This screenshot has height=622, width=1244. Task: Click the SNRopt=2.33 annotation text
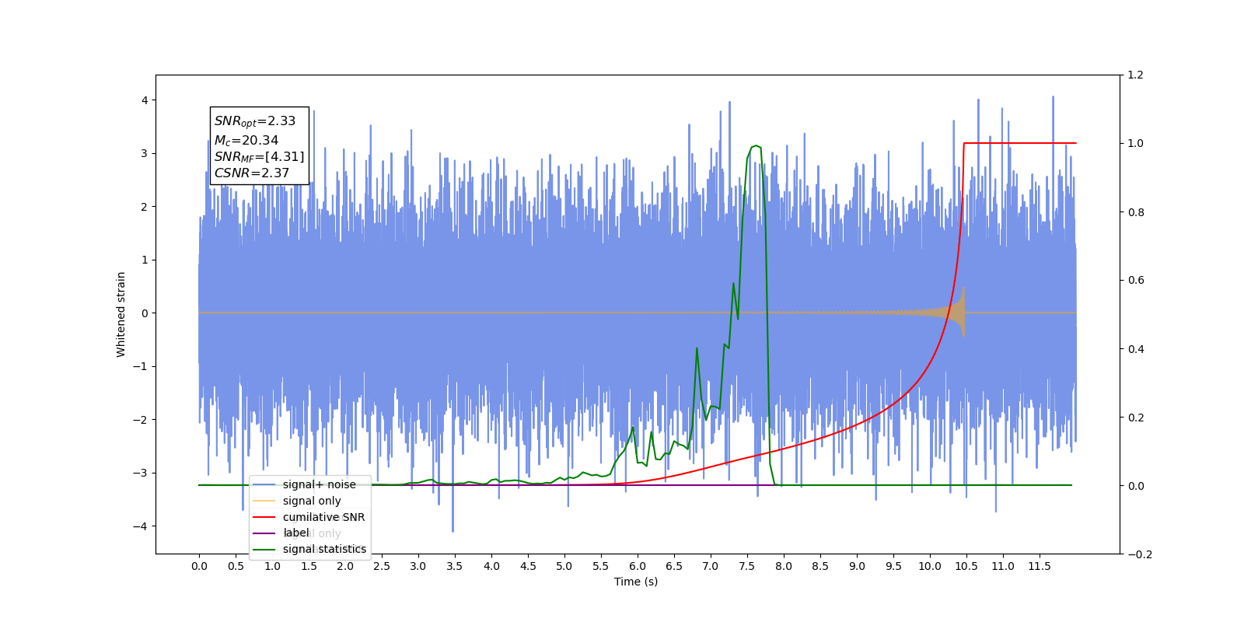click(255, 121)
